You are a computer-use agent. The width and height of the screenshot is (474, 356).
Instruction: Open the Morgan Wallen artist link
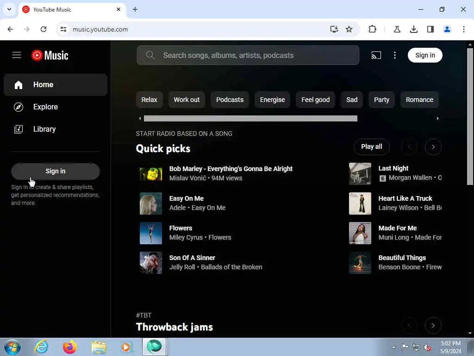410,178
